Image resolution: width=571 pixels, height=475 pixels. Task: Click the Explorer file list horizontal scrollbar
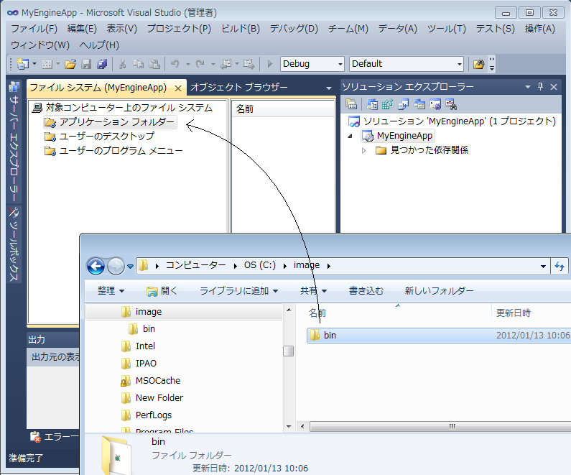(440, 426)
